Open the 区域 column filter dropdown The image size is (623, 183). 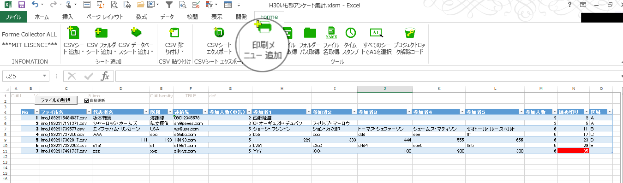[609, 112]
